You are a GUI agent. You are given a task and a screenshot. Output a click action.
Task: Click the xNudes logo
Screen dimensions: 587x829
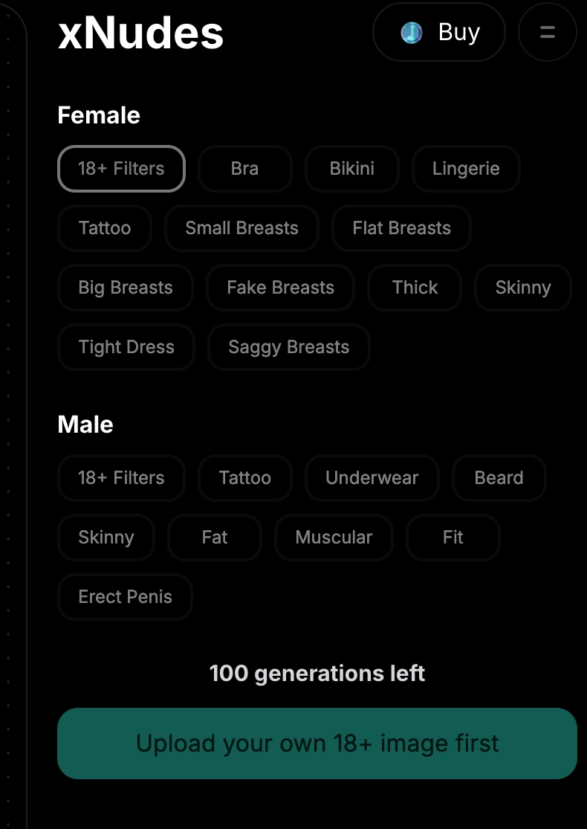click(140, 31)
